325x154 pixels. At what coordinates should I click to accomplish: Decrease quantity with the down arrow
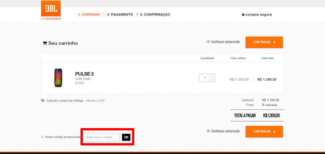212,80
